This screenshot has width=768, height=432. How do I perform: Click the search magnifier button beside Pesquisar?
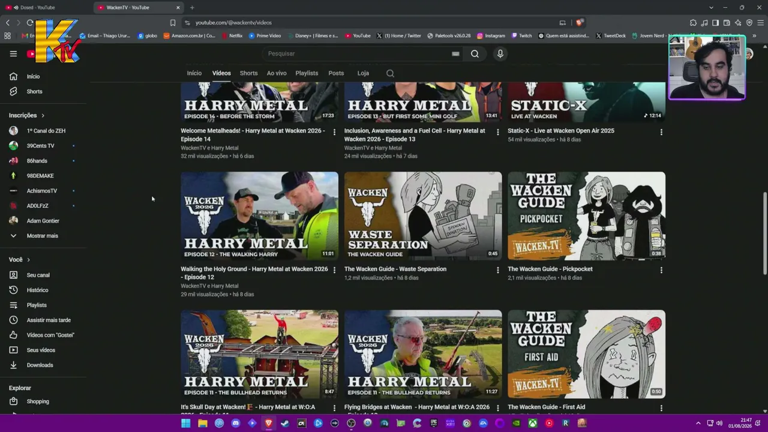point(475,53)
